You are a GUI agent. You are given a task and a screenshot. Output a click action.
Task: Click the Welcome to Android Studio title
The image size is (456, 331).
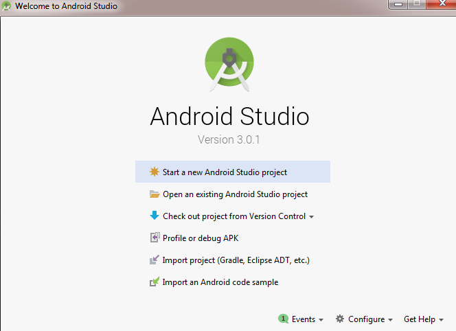(x=67, y=6)
